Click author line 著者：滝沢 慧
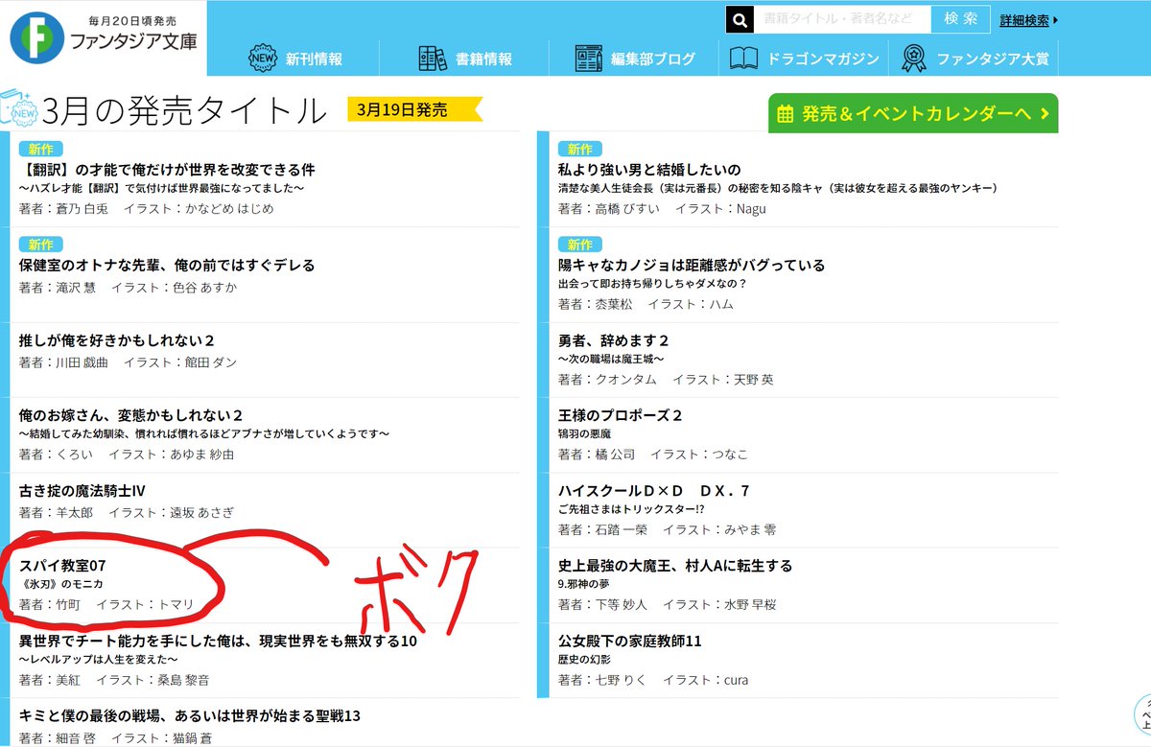Viewport: 1151px width, 747px height. pos(128,288)
